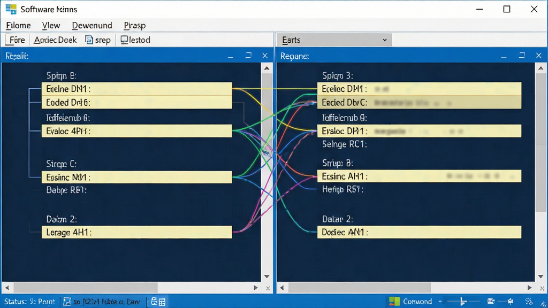
Task: Select the 'Ecied DtvC:' row in Repane panel
Action: (x=420, y=102)
